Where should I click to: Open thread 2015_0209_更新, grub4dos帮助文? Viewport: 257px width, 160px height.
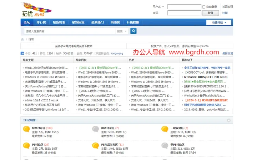(206, 110)
